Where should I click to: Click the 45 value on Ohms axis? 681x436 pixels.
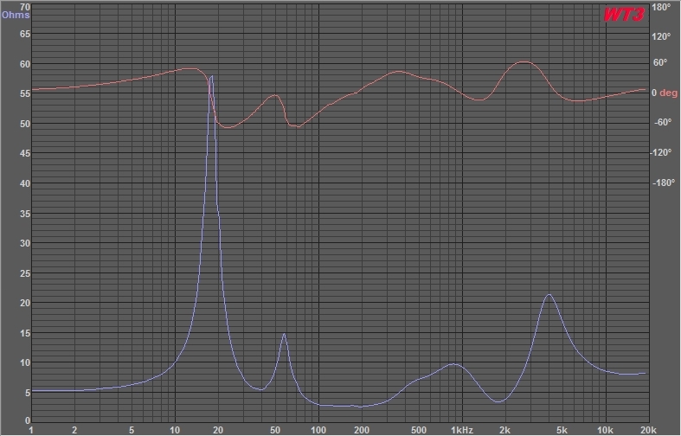pyautogui.click(x=25, y=153)
